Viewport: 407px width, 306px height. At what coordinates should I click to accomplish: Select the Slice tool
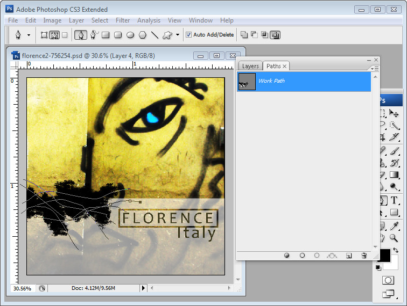pyautogui.click(x=394, y=137)
